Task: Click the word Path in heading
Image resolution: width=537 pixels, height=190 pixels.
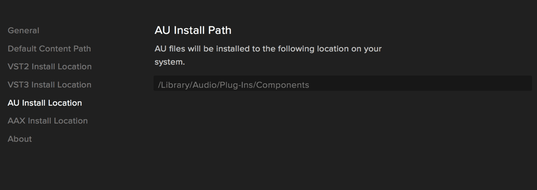Action: 220,30
